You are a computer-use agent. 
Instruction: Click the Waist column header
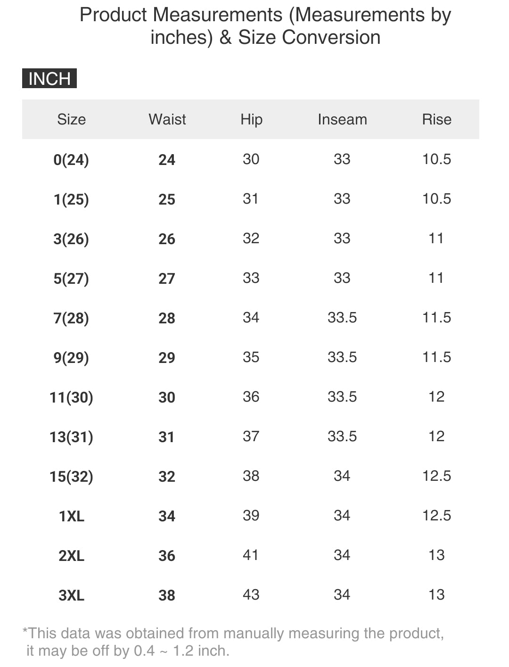pyautogui.click(x=167, y=119)
